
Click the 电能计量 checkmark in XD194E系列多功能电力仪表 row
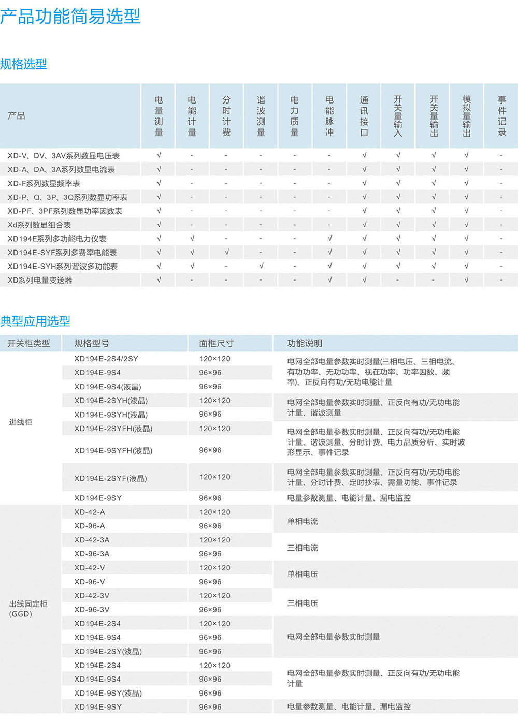click(x=192, y=239)
